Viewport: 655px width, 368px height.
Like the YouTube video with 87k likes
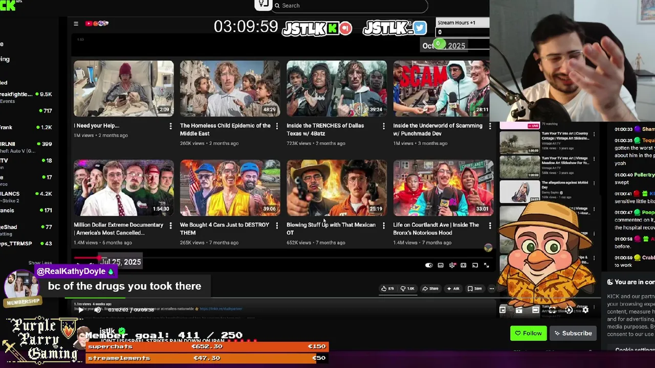(x=388, y=288)
